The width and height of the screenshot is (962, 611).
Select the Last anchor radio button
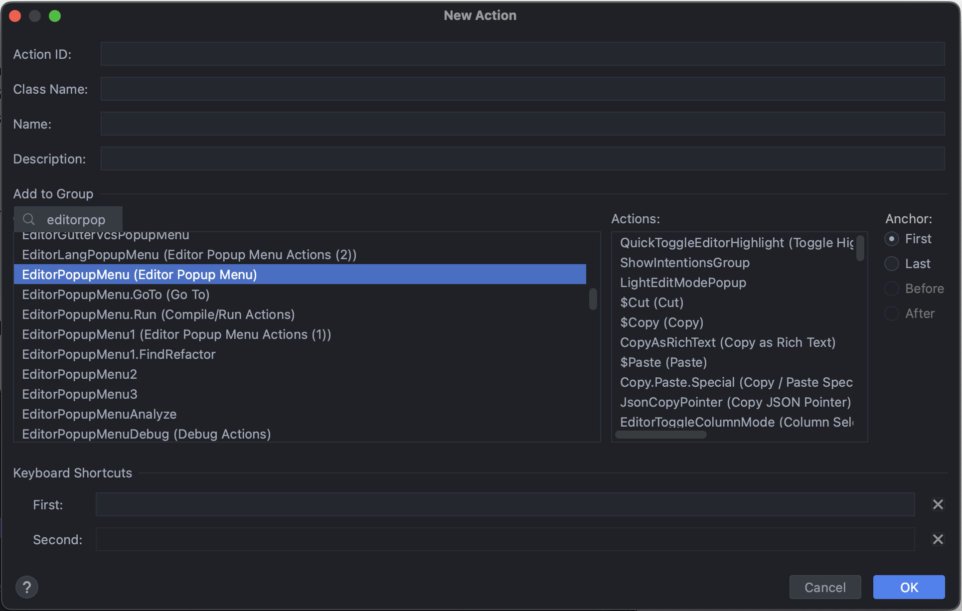(892, 264)
